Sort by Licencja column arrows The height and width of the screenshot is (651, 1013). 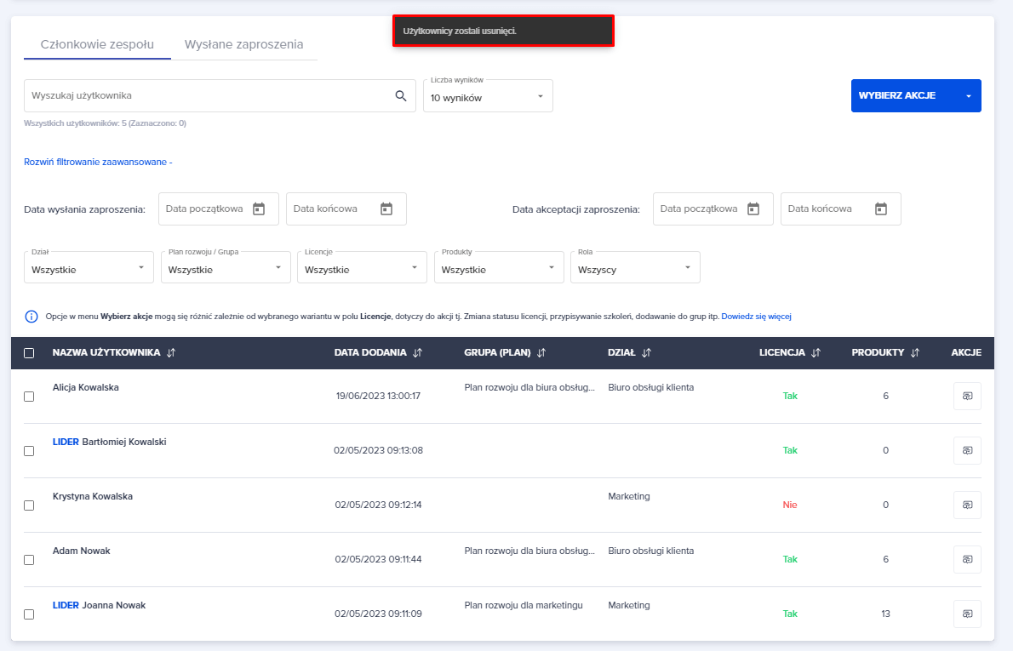pos(816,353)
